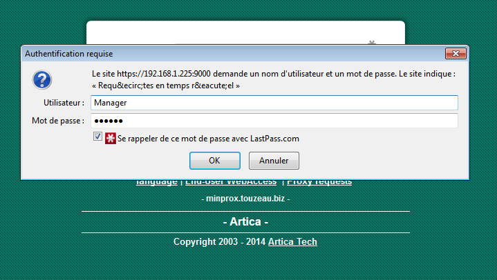497x280 pixels.
Task: Follow the Proxy requests link
Action: [x=319, y=182]
